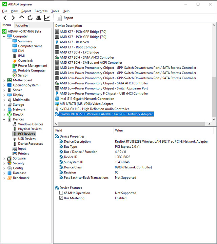217x244 pixels.
Task: Expand the Operating System tree node
Action: pos(4,85)
